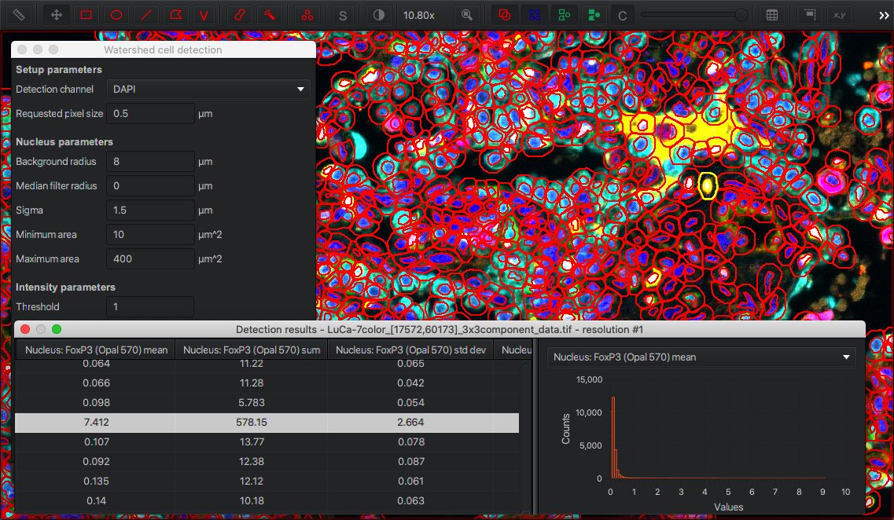Select the Brush tool
894x520 pixels.
pyautogui.click(x=240, y=15)
